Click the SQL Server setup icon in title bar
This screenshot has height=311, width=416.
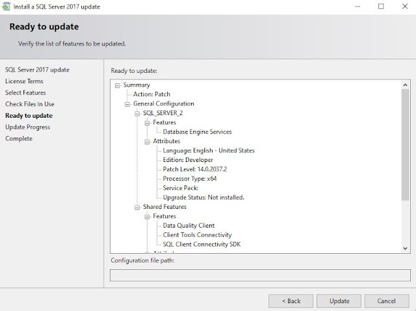6,7
